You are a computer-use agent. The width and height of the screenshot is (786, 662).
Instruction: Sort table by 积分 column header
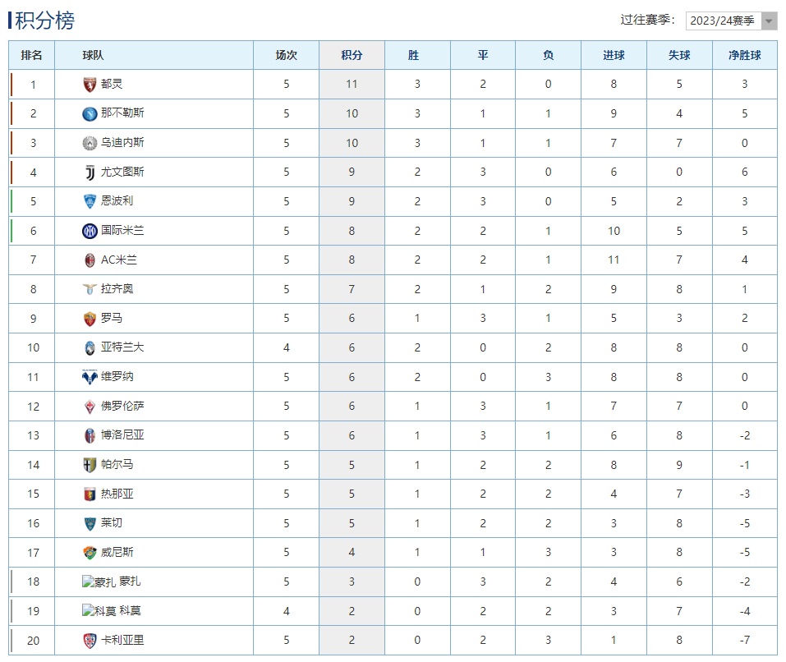[x=352, y=55]
